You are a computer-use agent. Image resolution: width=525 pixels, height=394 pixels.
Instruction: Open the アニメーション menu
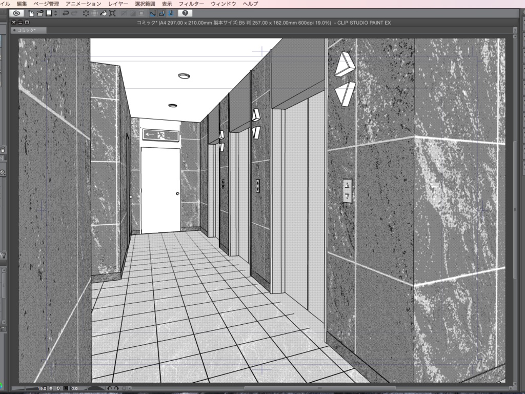click(x=83, y=4)
